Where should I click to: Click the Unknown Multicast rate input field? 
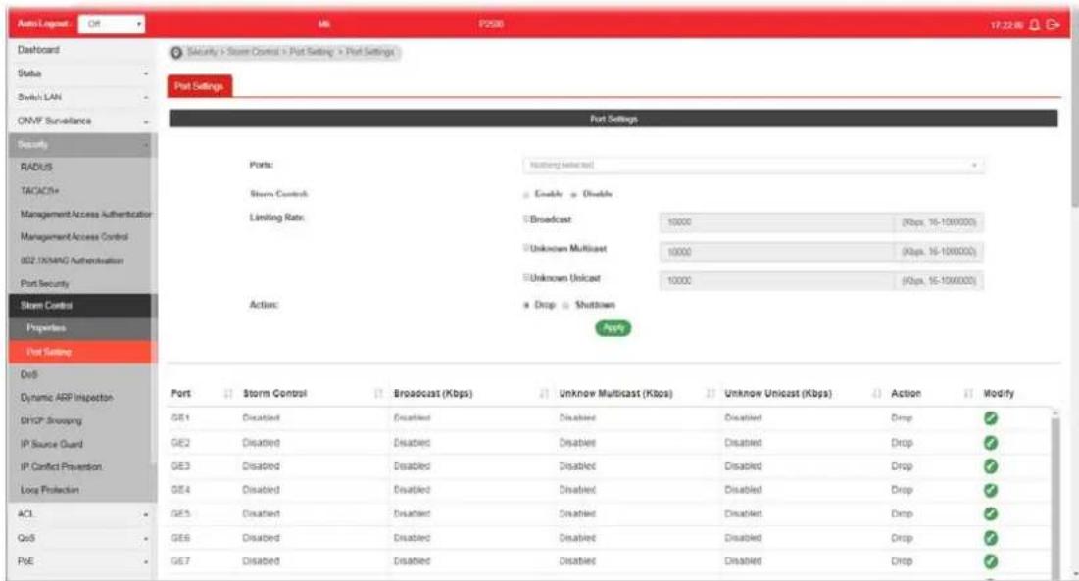pos(777,252)
